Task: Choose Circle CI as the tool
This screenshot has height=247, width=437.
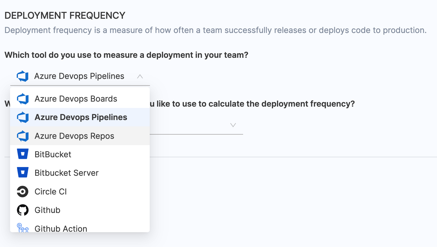Action: [51, 192]
